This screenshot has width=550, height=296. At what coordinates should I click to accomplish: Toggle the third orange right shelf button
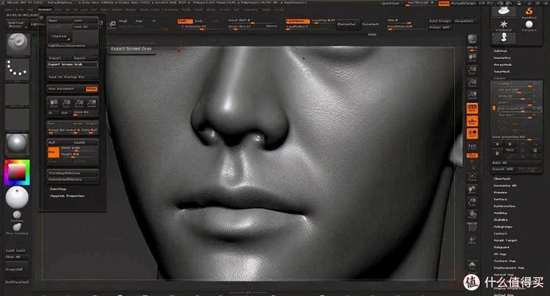[472, 133]
